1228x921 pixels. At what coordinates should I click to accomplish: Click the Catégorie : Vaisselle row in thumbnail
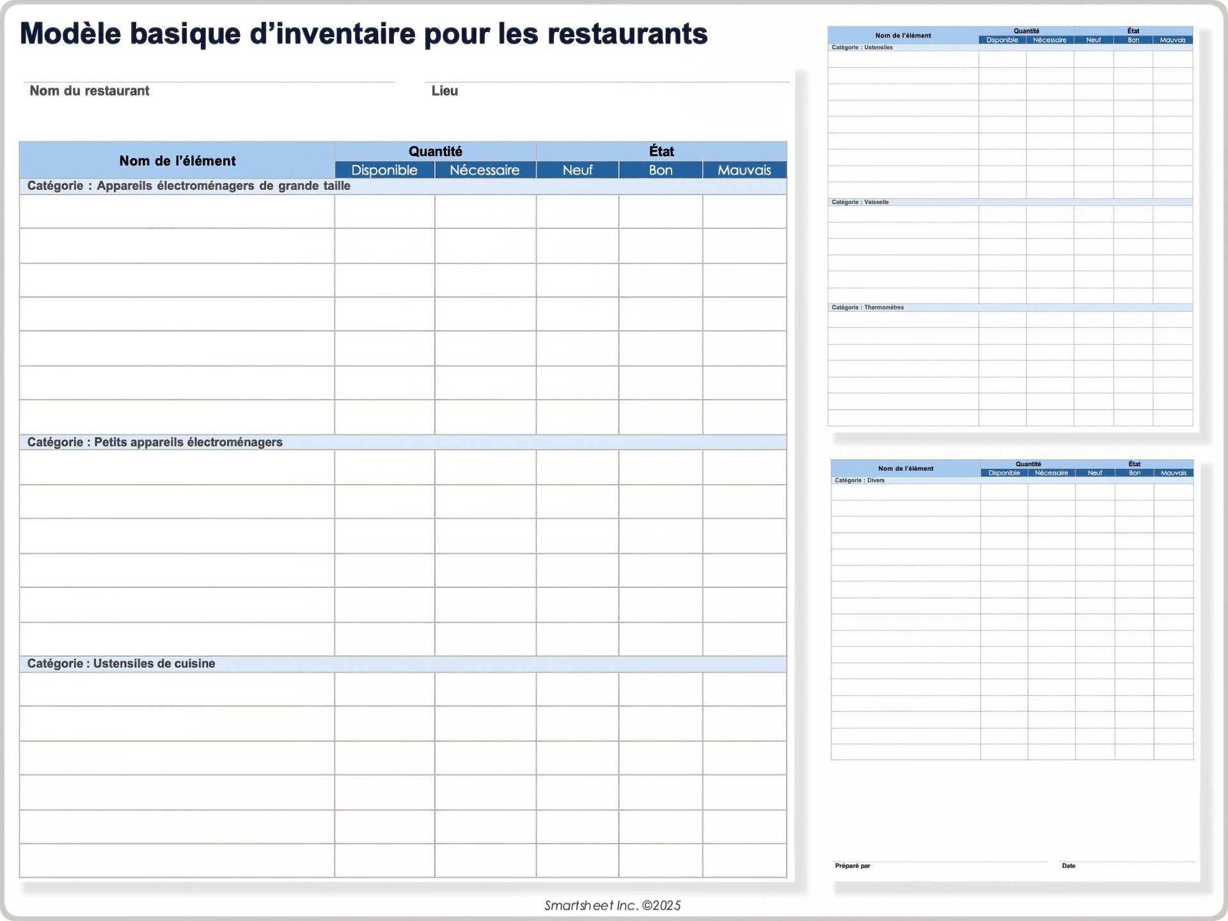(x=860, y=202)
